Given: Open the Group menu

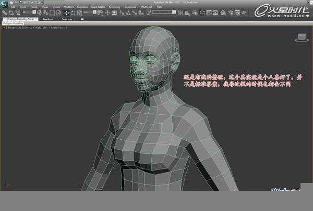Looking at the screenshot, I should click(x=34, y=7).
